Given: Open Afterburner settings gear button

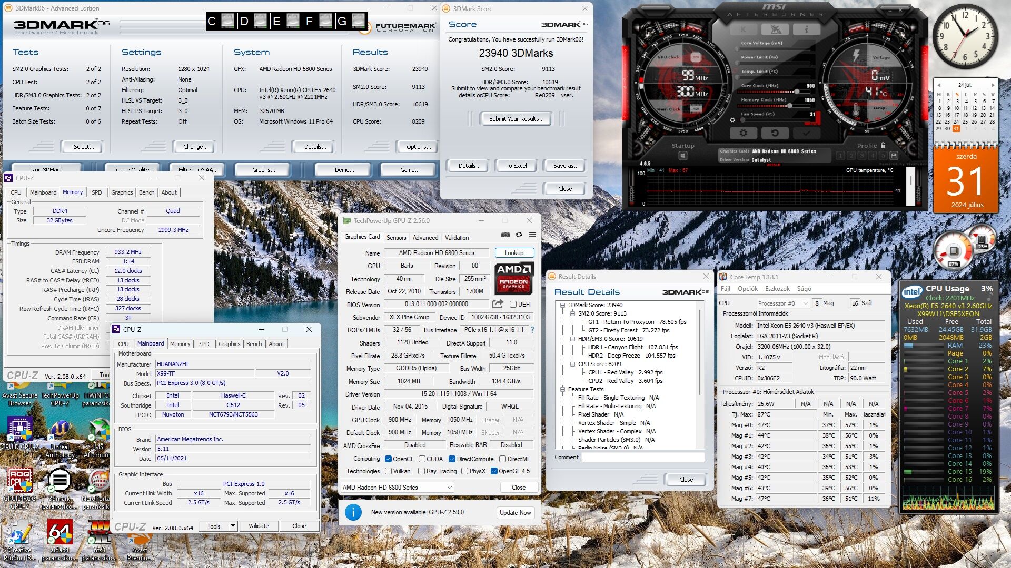Looking at the screenshot, I should (743, 133).
